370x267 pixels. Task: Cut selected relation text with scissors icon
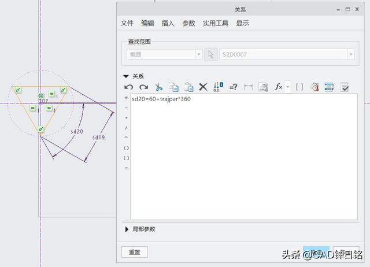[158, 87]
